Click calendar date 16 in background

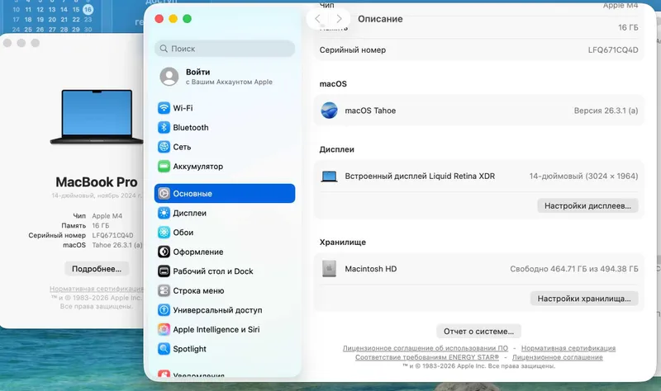(x=88, y=9)
